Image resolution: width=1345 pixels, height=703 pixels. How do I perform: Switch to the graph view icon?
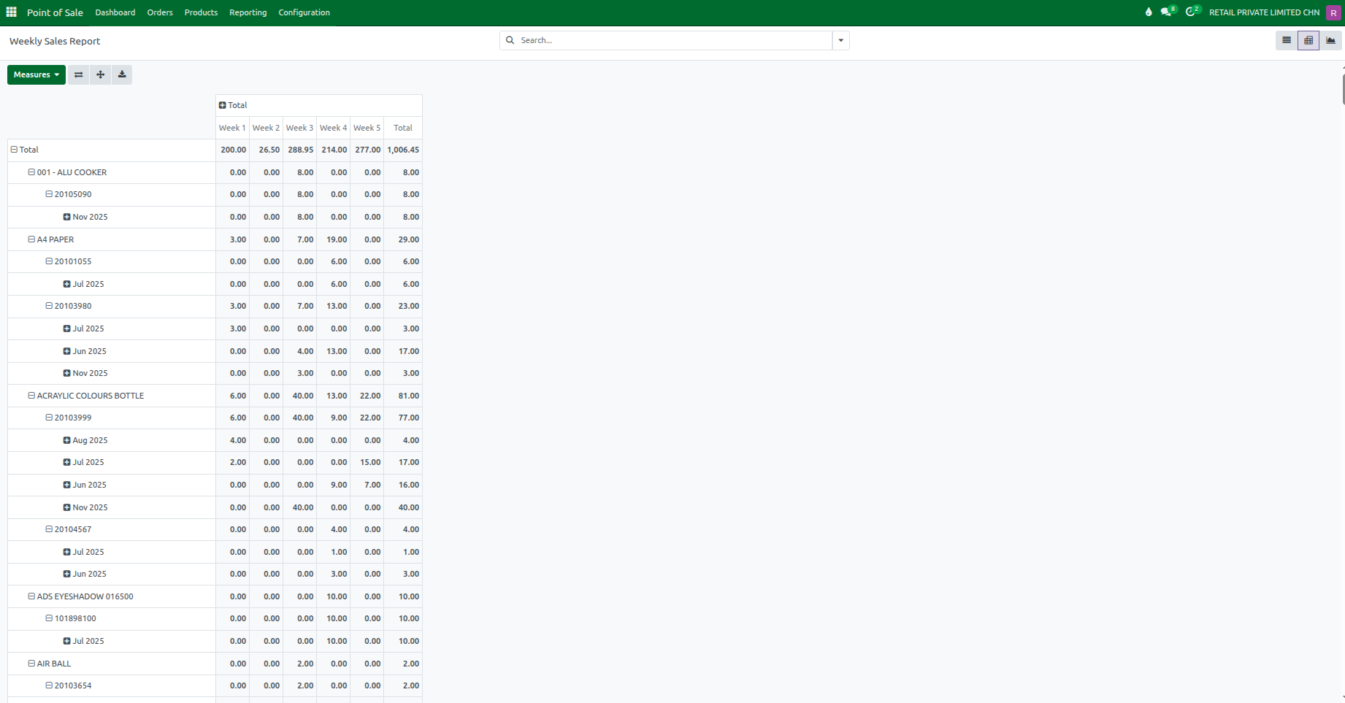tap(1330, 40)
